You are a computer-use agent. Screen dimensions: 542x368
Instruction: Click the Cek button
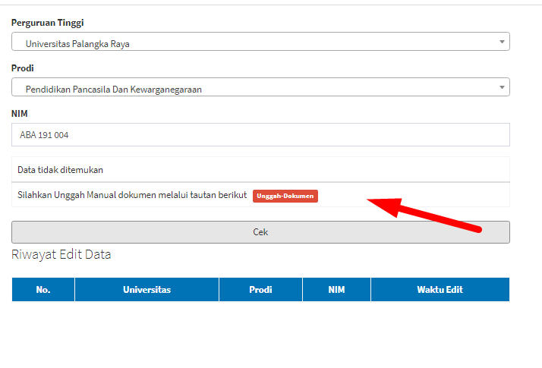[260, 232]
